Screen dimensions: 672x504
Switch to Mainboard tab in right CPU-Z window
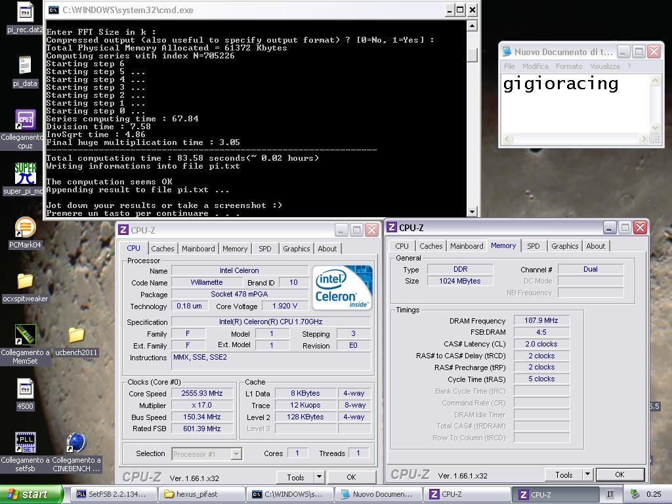[467, 246]
